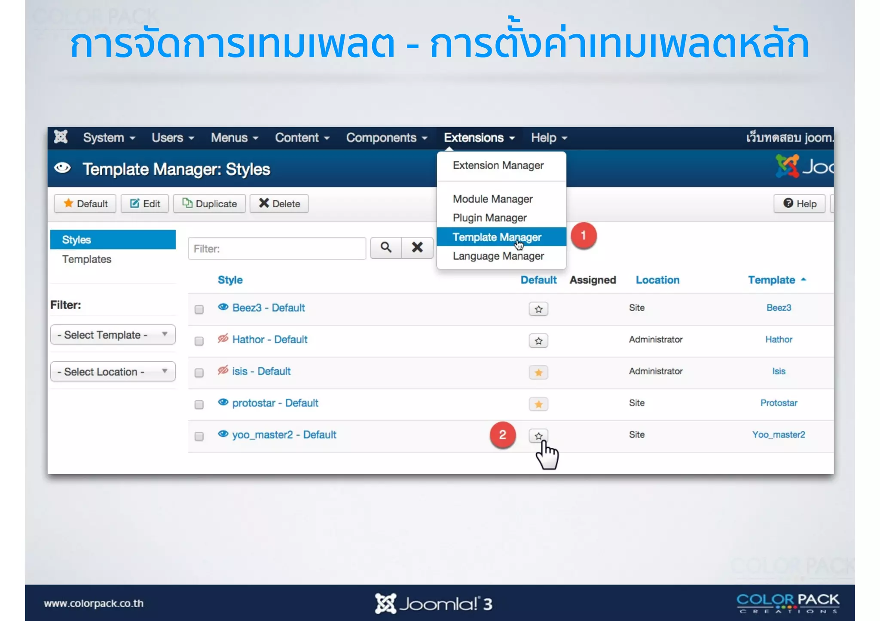The height and width of the screenshot is (621, 880).
Task: Open the Isis template link
Action: coord(779,371)
